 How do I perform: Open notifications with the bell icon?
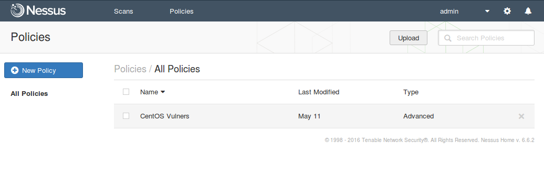pos(528,11)
